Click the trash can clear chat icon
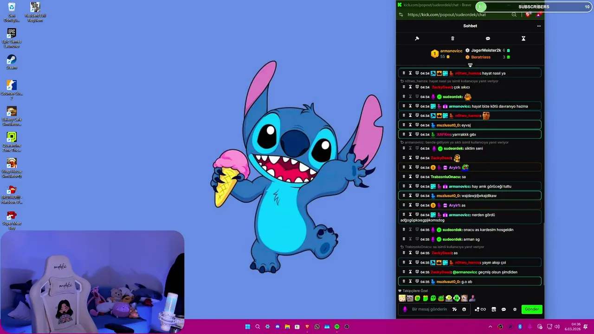This screenshot has width=594, height=334. tap(452, 39)
